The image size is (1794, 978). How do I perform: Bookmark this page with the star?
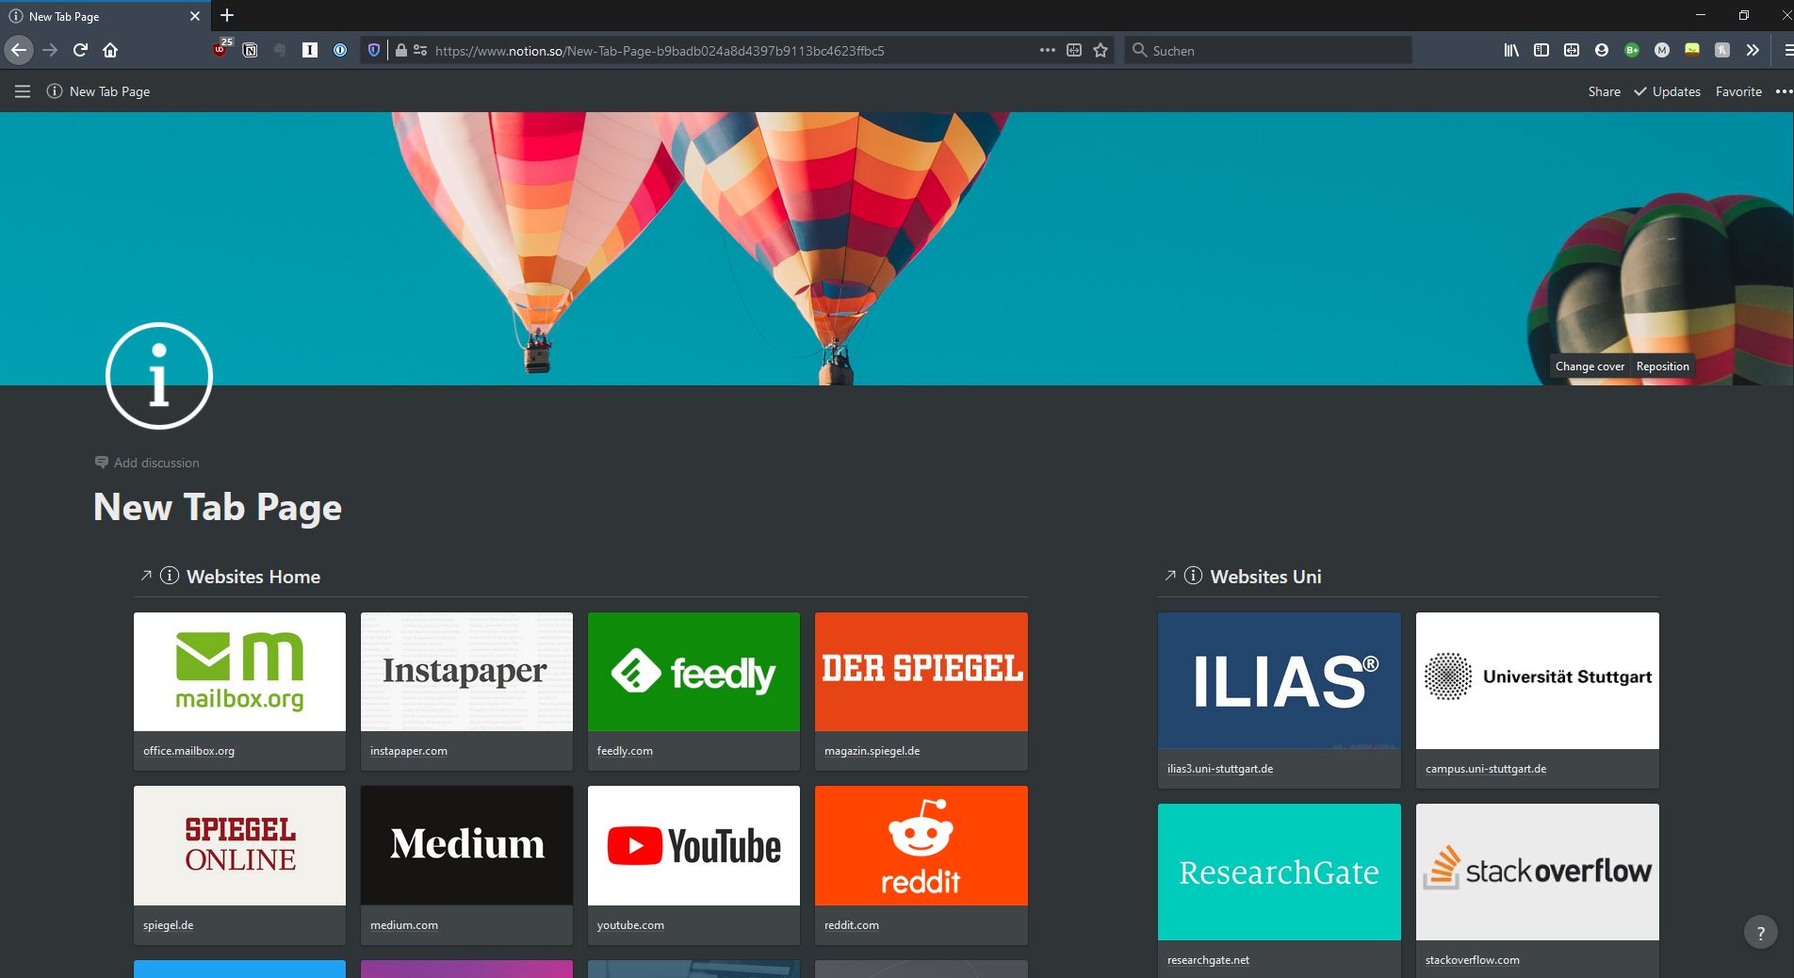point(1101,50)
